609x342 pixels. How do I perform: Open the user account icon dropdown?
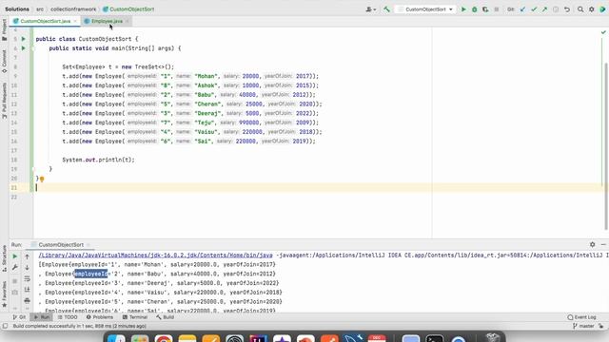click(370, 9)
